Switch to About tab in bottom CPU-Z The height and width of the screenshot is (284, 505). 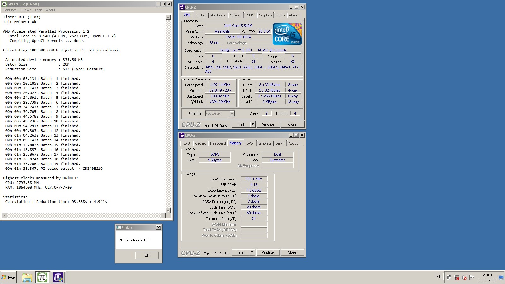[x=293, y=143]
